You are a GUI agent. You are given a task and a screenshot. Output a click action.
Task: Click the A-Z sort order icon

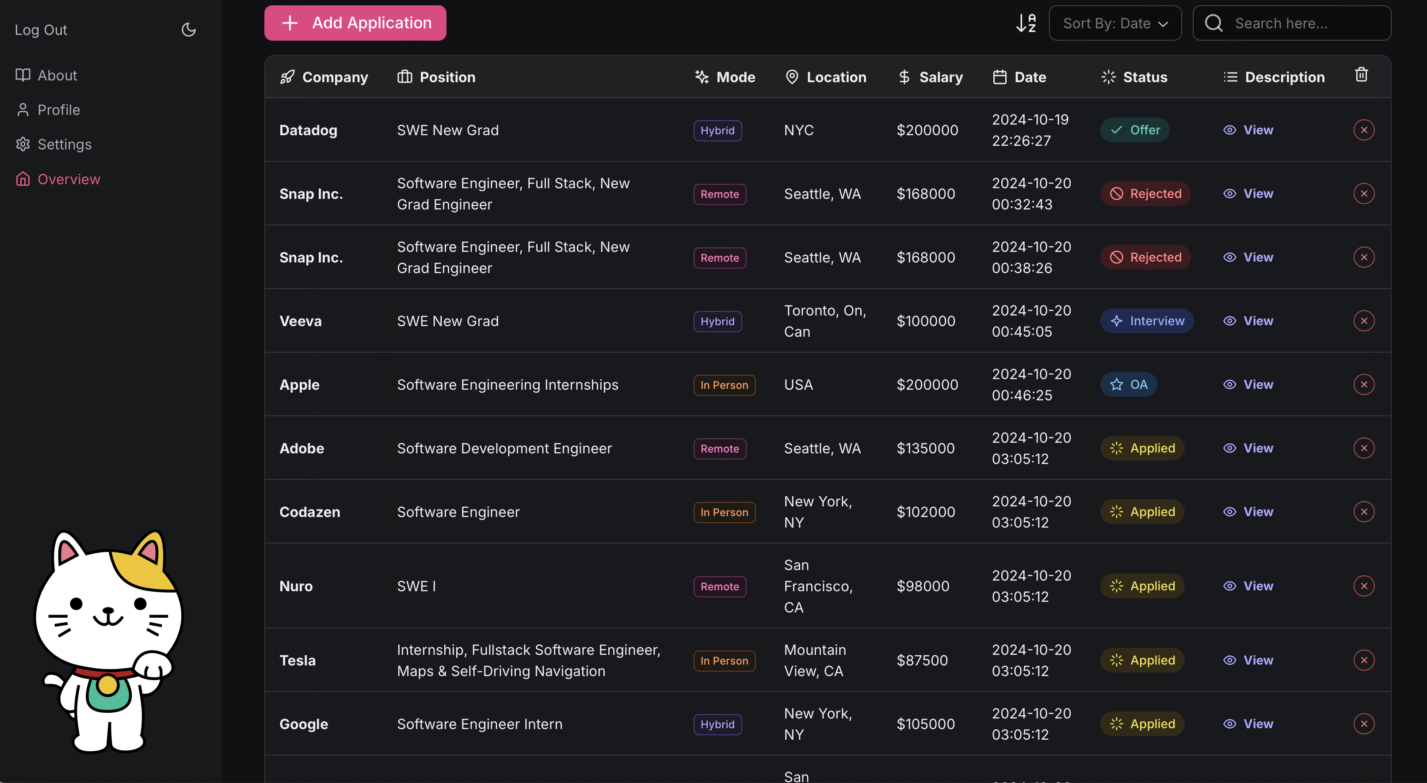click(1026, 23)
